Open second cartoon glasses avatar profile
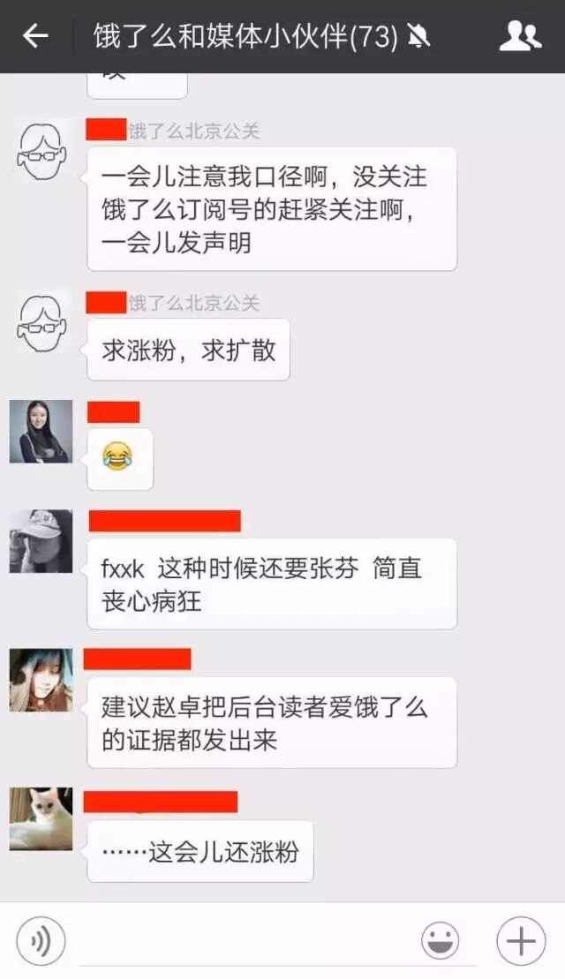 click(x=41, y=323)
